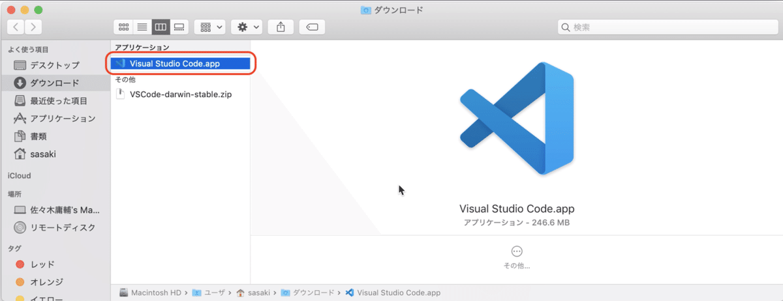Switch to icon view

coord(123,27)
